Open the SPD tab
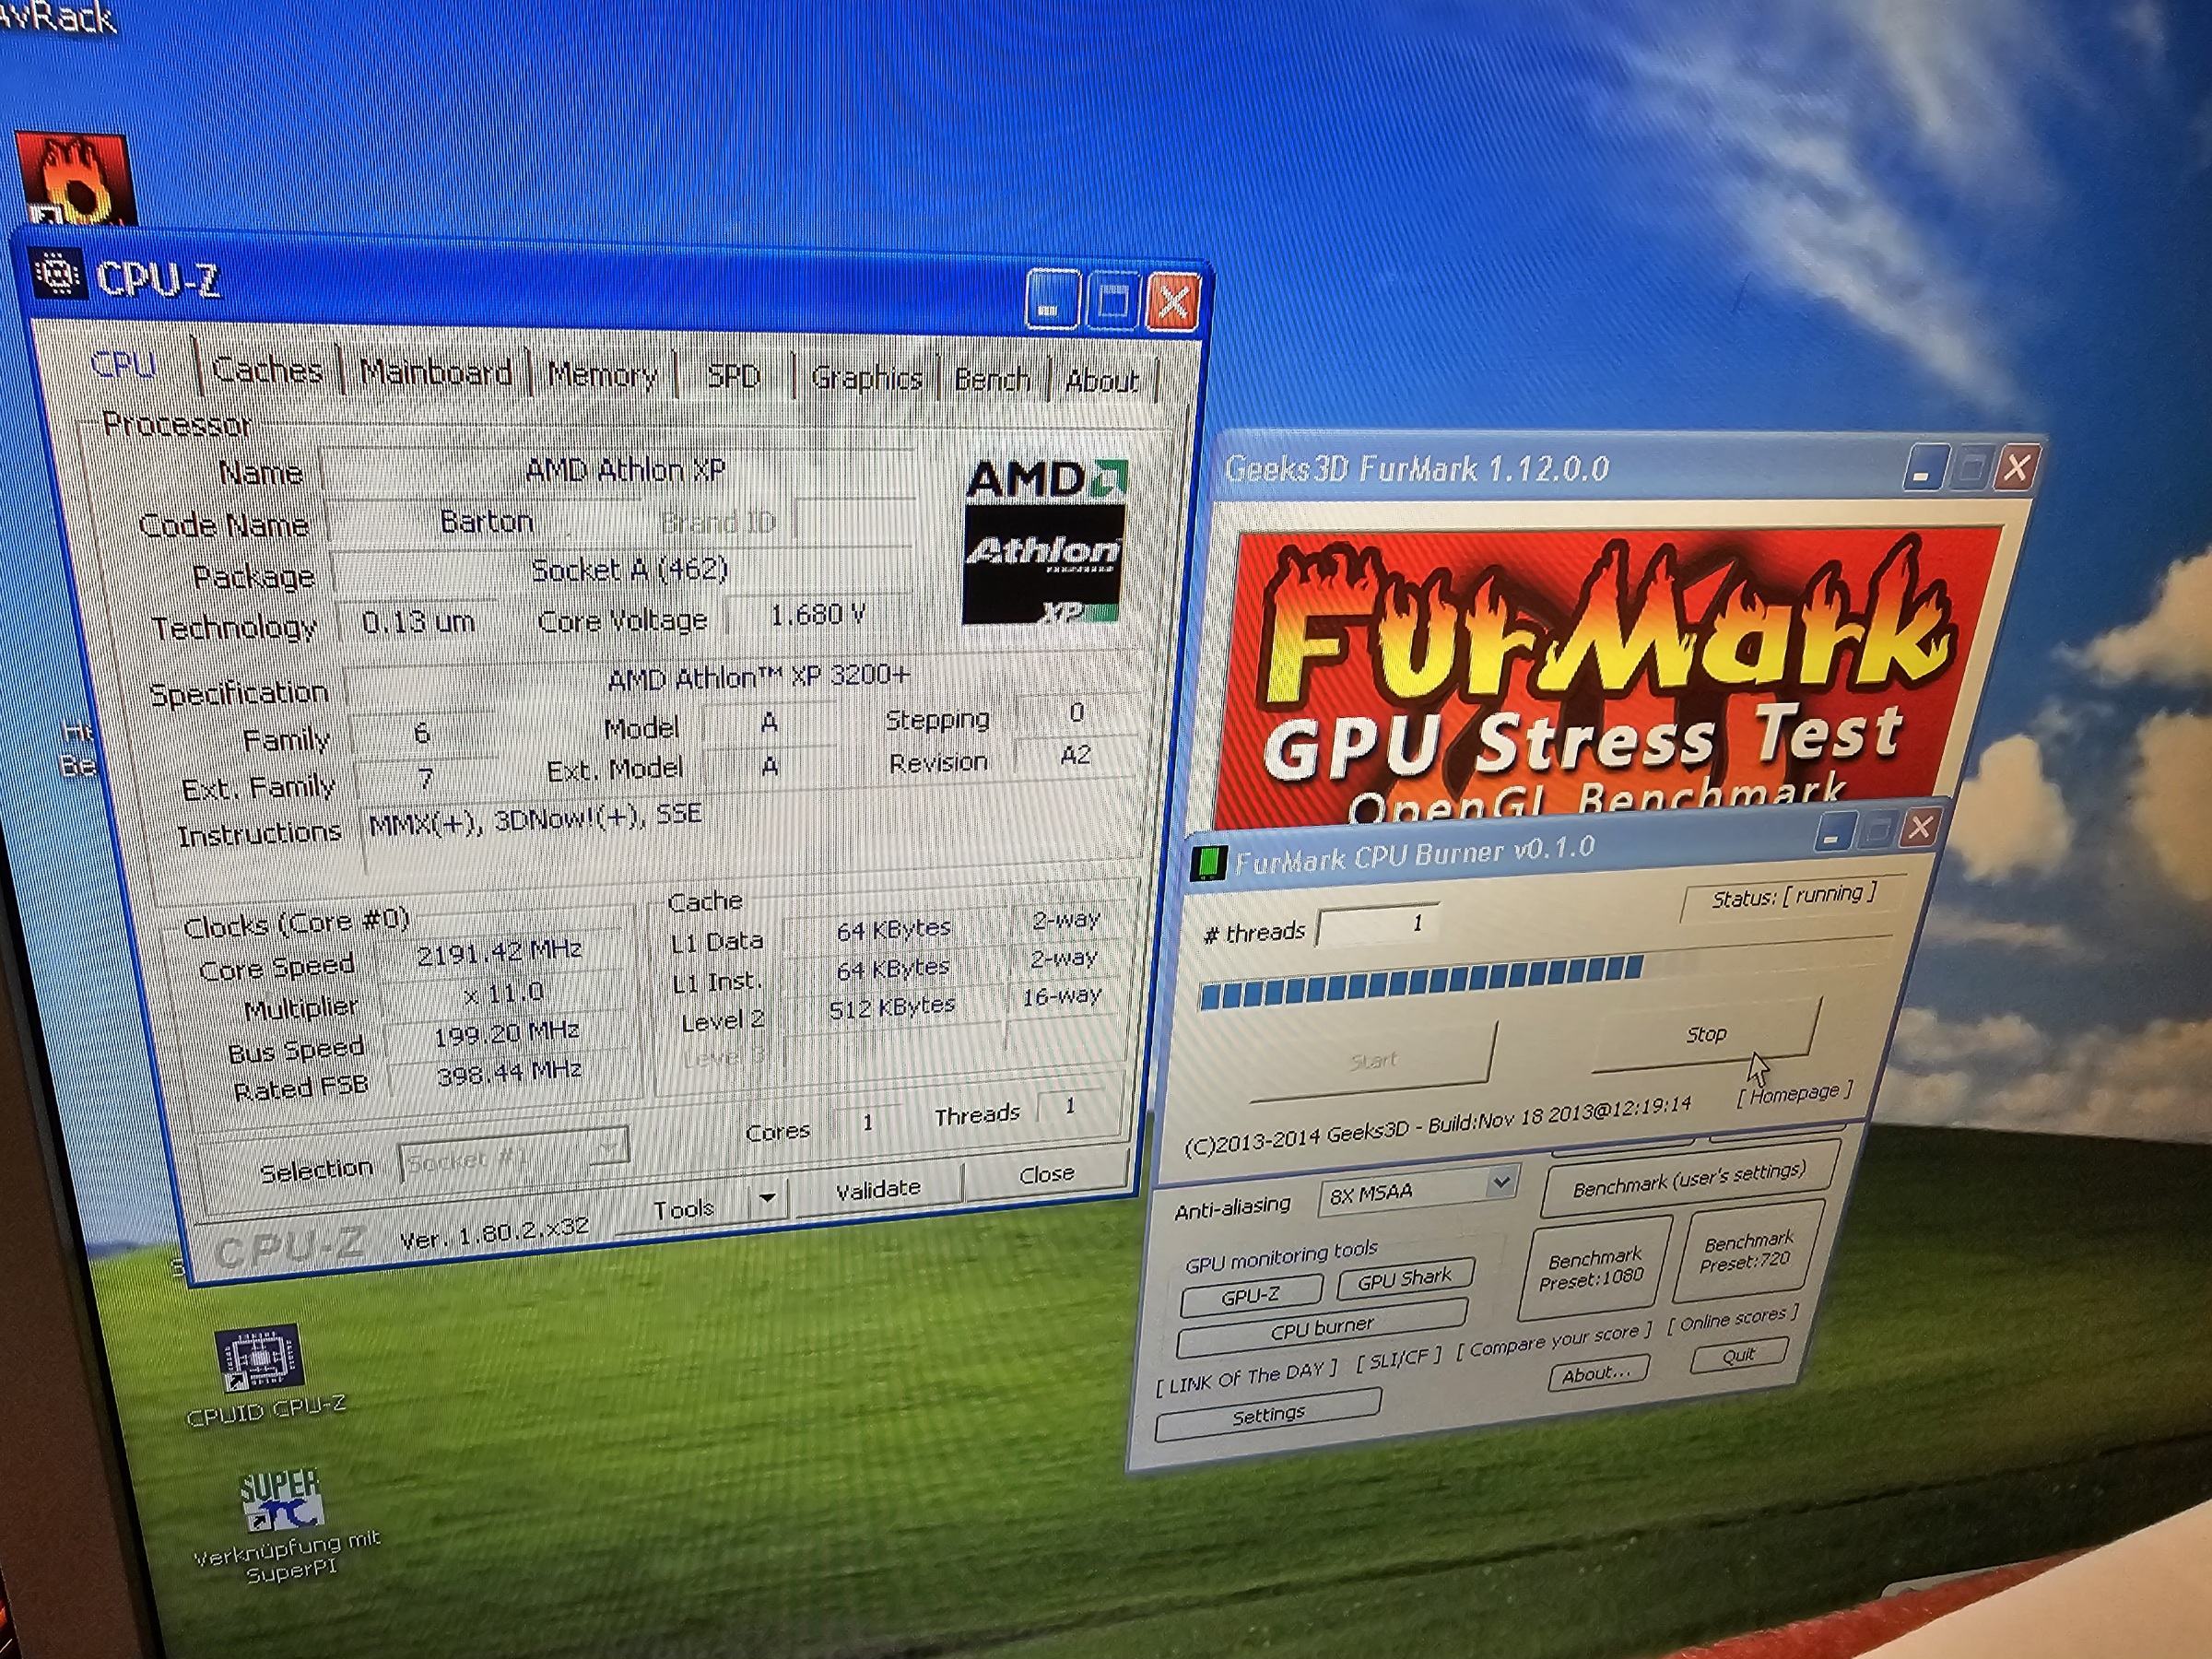This screenshot has width=2212, height=1659. (x=733, y=376)
